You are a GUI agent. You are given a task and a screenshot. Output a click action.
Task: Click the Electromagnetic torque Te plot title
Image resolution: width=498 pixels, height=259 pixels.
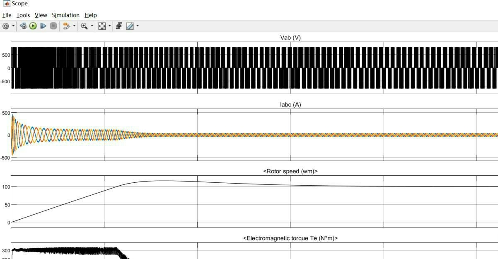click(290, 238)
